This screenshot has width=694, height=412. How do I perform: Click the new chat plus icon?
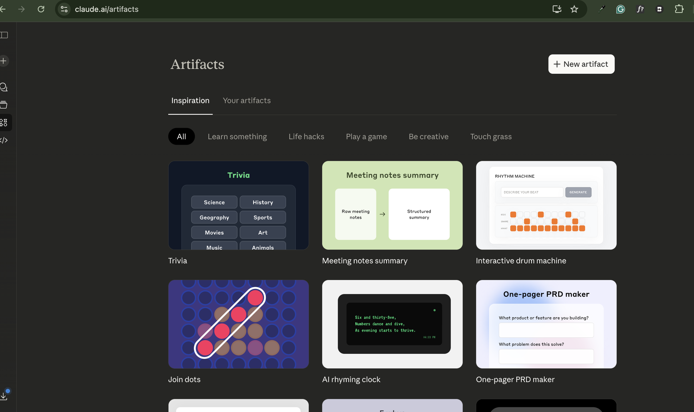[4, 61]
